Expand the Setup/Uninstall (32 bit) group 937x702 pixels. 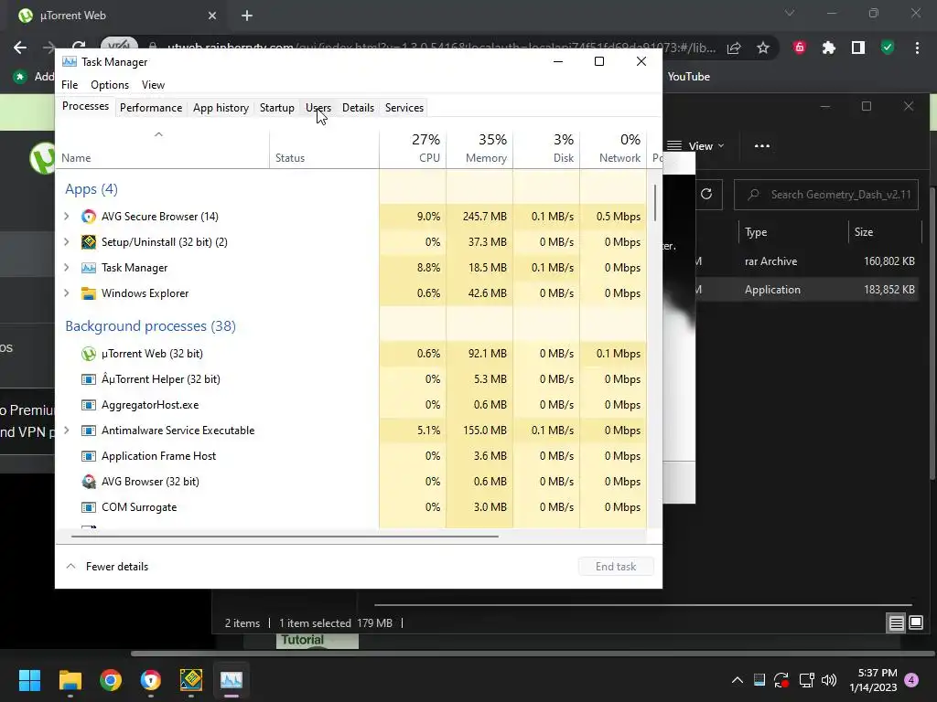pos(66,242)
